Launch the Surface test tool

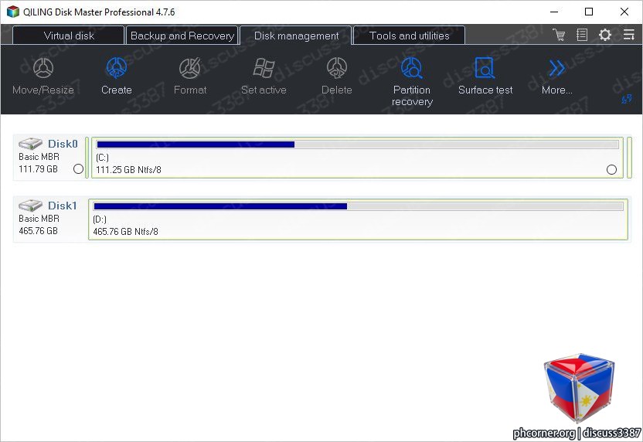pyautogui.click(x=485, y=76)
